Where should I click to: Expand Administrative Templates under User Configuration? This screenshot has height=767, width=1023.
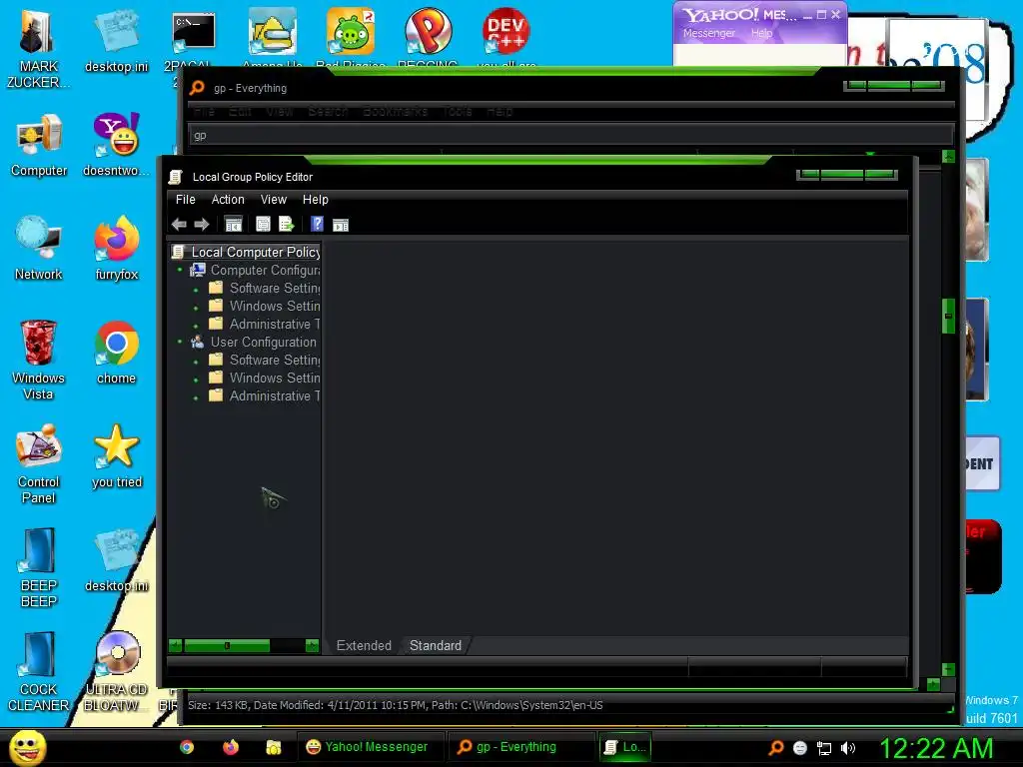pos(196,396)
